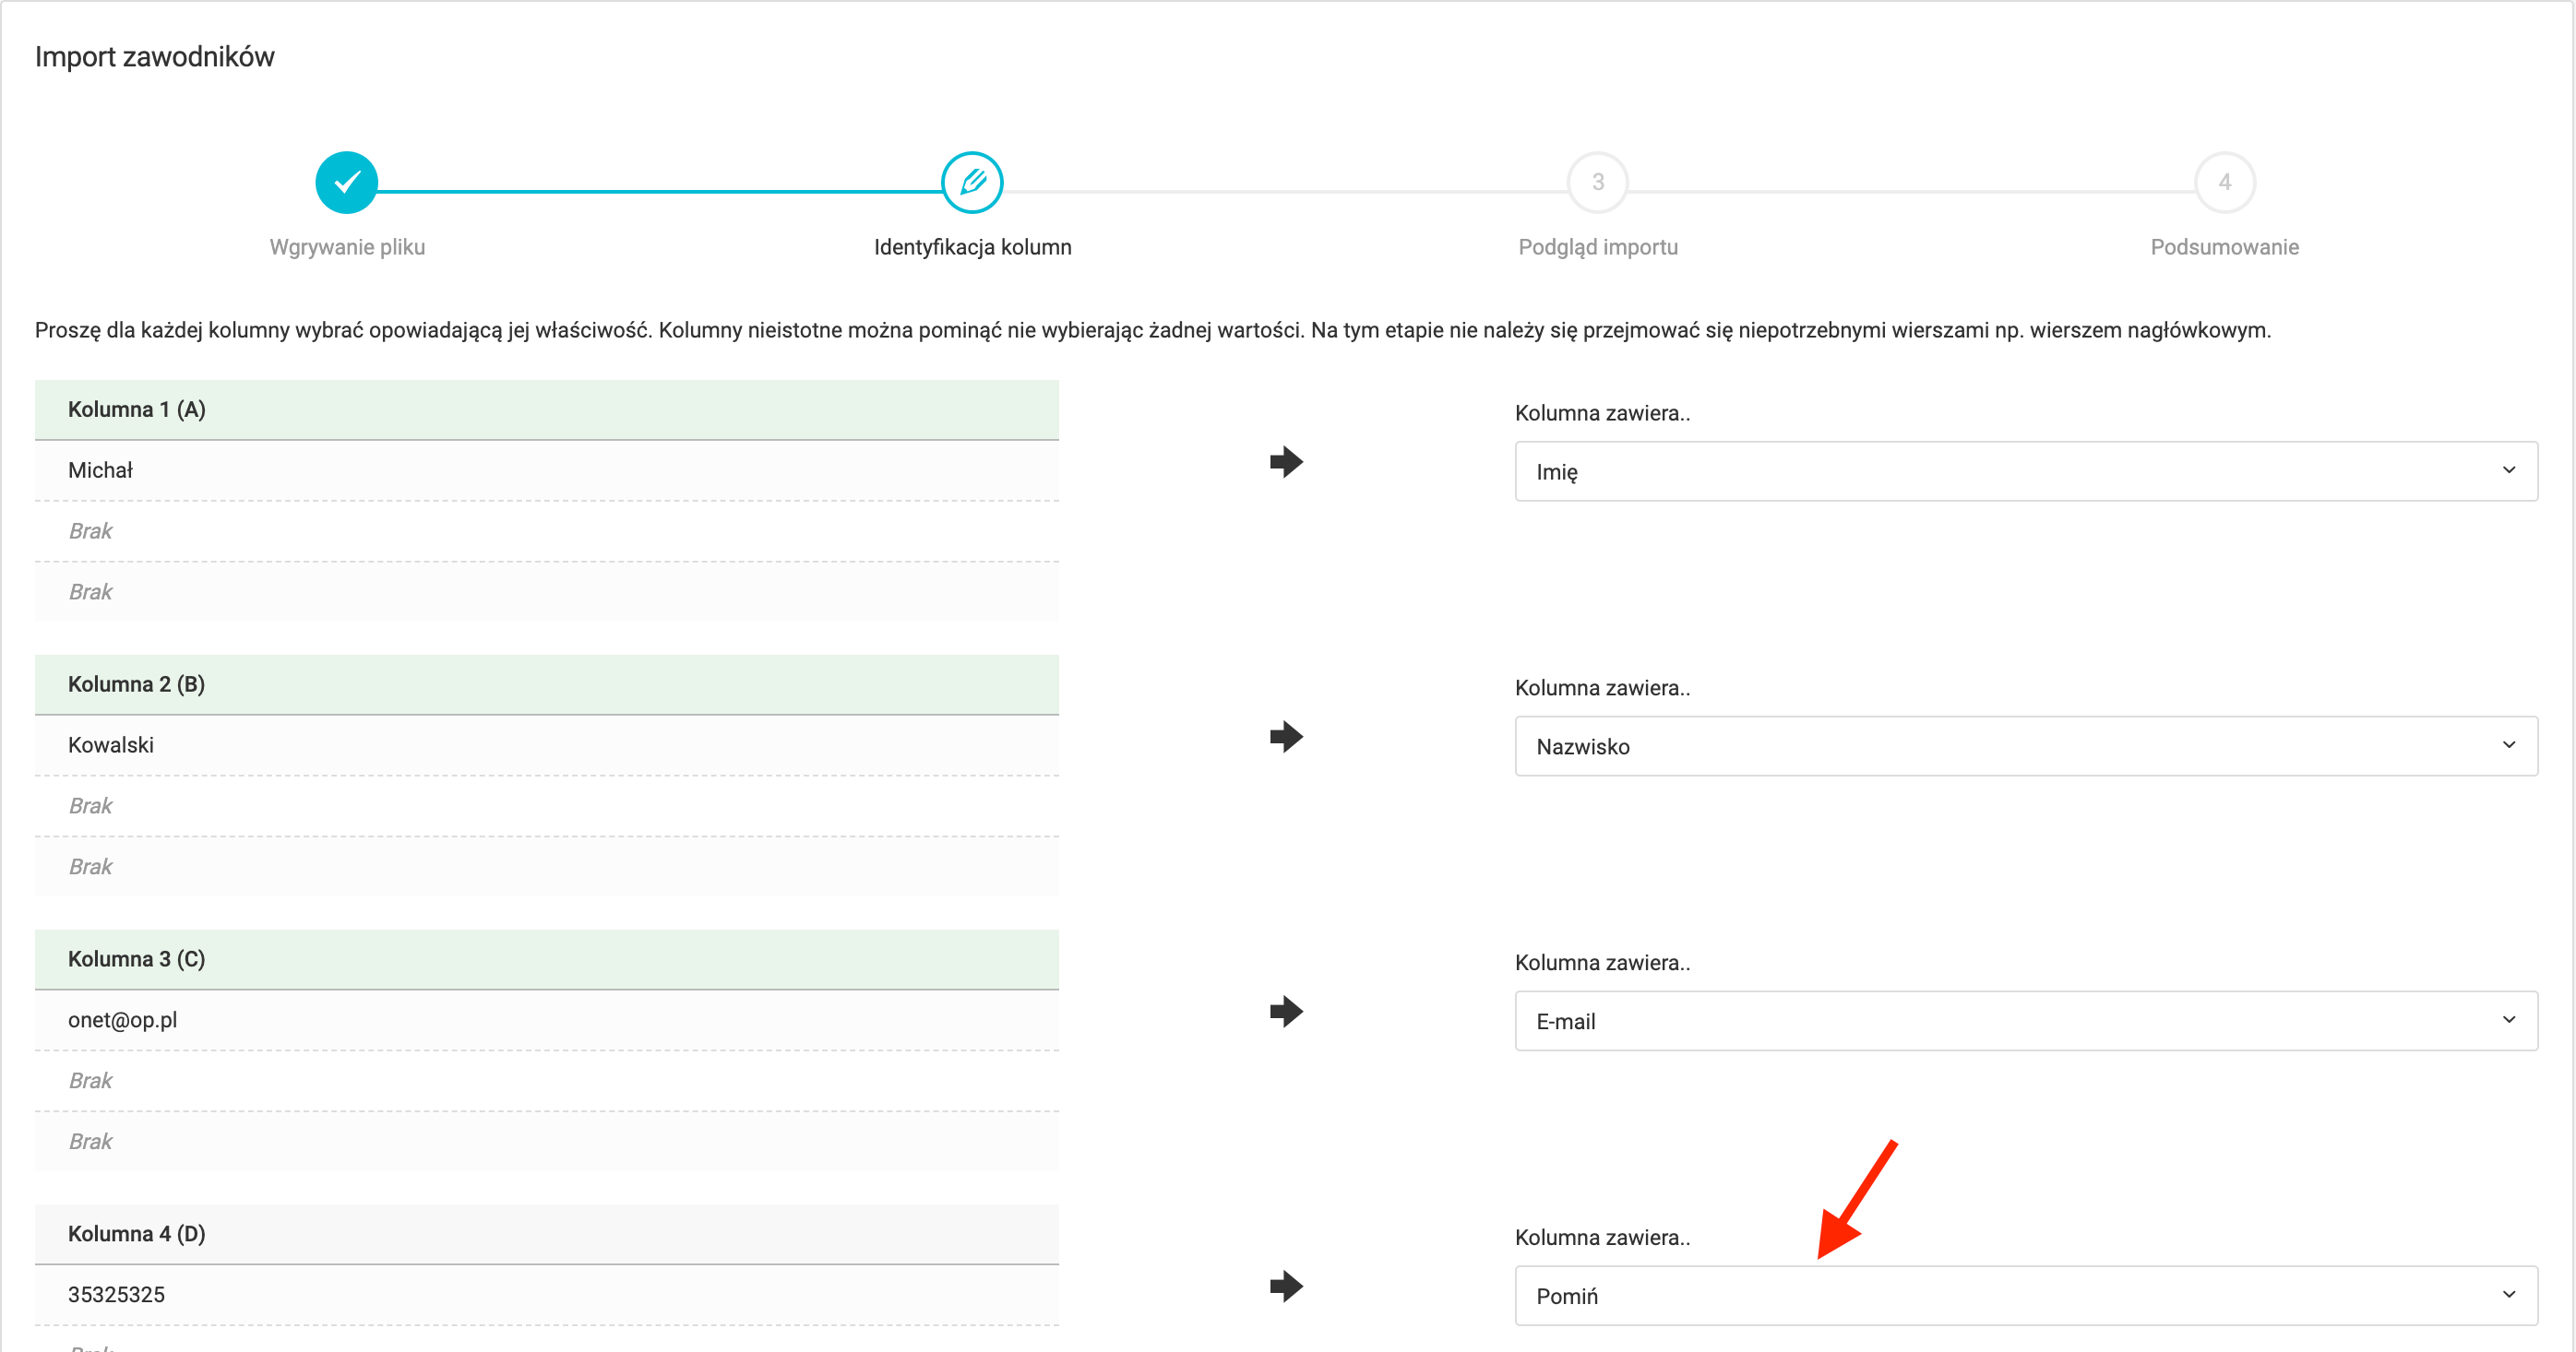Go to Podsumowanie step label

tap(2224, 247)
